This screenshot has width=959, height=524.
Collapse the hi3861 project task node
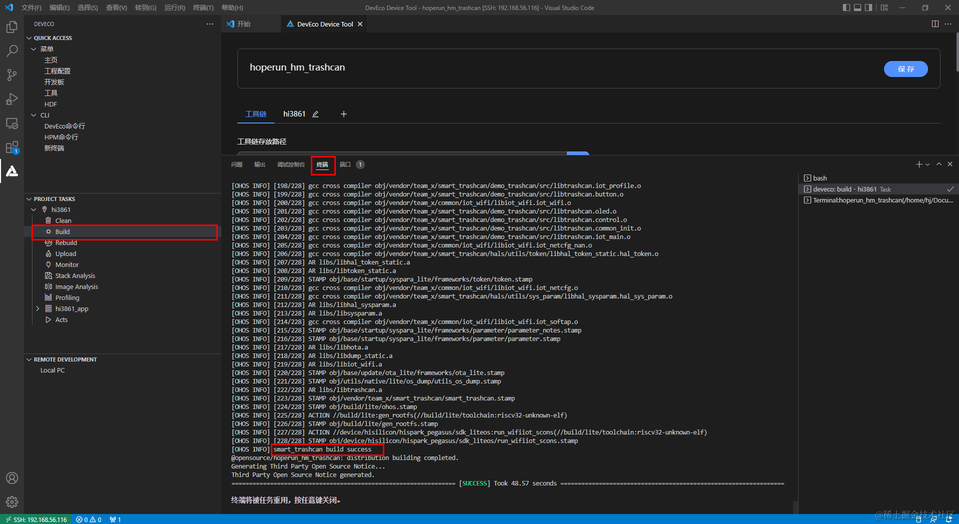click(33, 209)
